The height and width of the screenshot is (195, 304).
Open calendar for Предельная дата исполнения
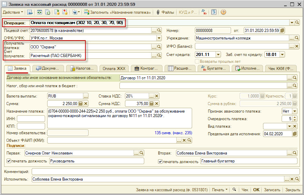click(x=294, y=134)
